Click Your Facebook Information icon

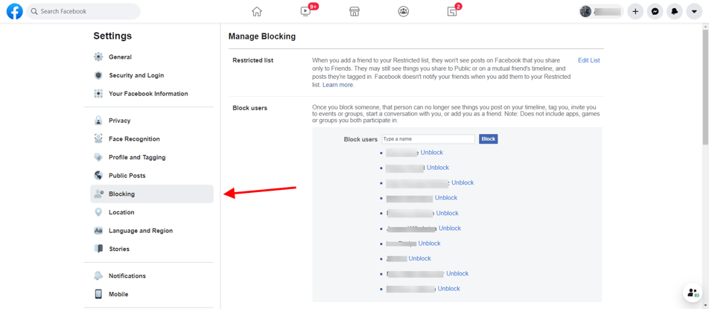coord(98,94)
